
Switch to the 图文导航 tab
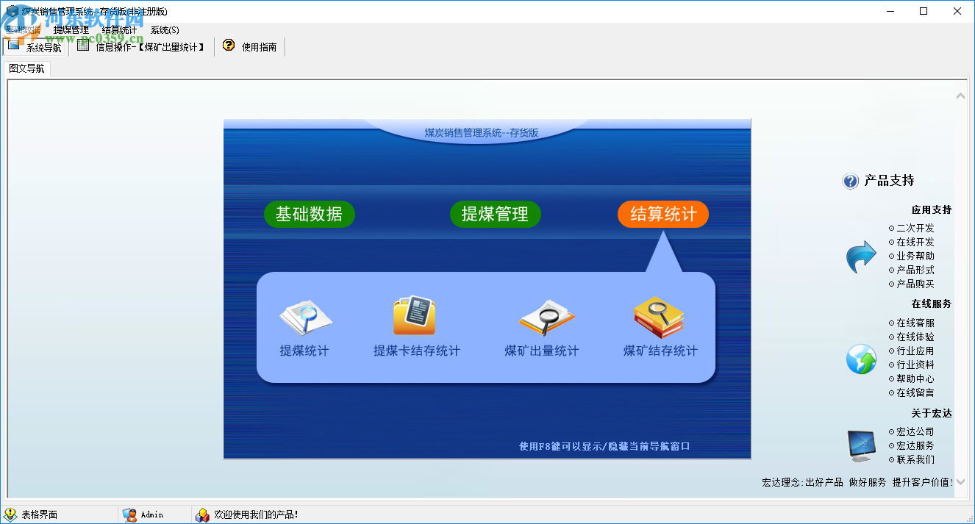(26, 67)
